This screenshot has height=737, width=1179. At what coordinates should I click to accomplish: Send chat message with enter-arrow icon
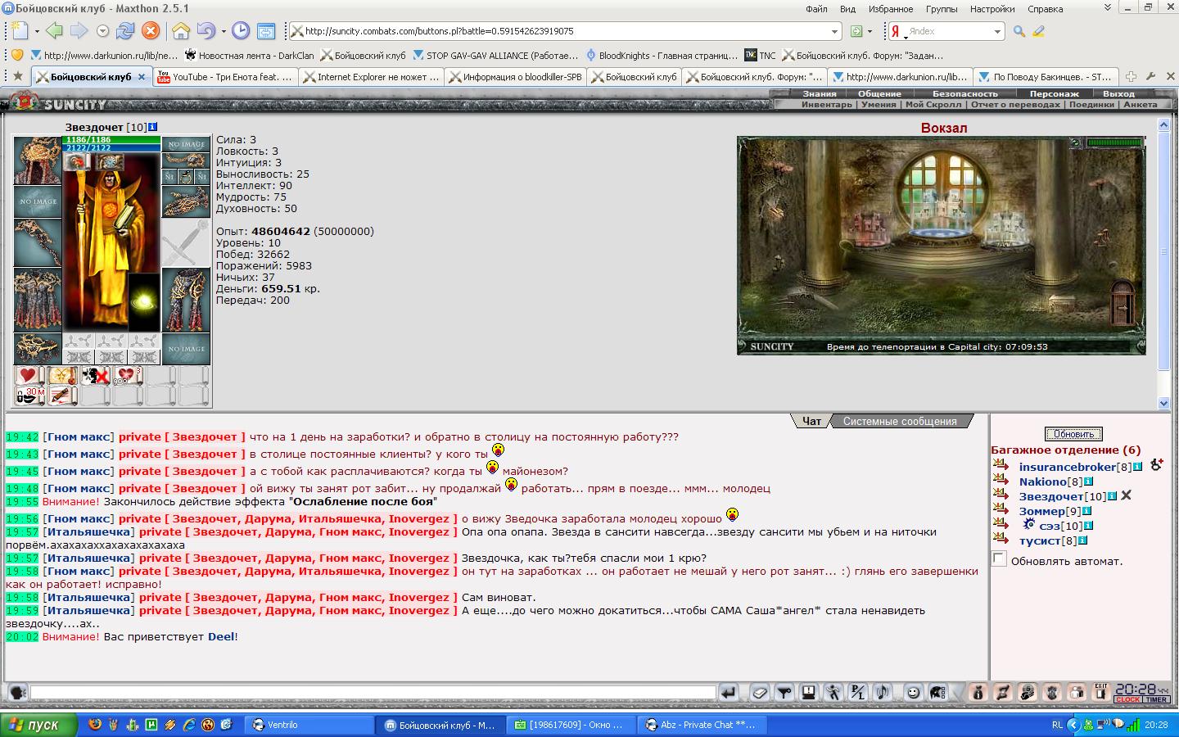coord(728,693)
